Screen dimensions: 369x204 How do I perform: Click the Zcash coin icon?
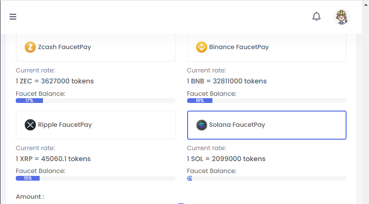tap(30, 47)
